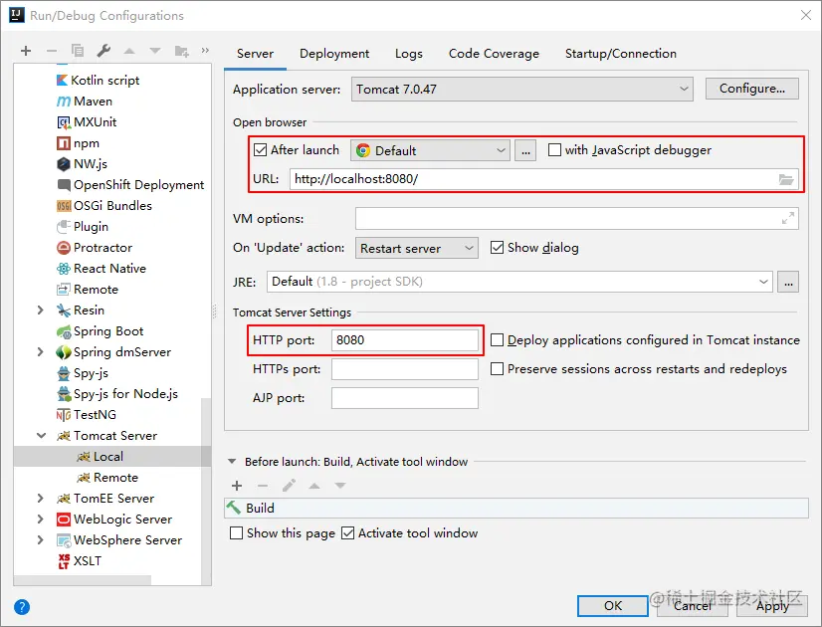Select Spy-js for Node.js configuration

pos(117,394)
